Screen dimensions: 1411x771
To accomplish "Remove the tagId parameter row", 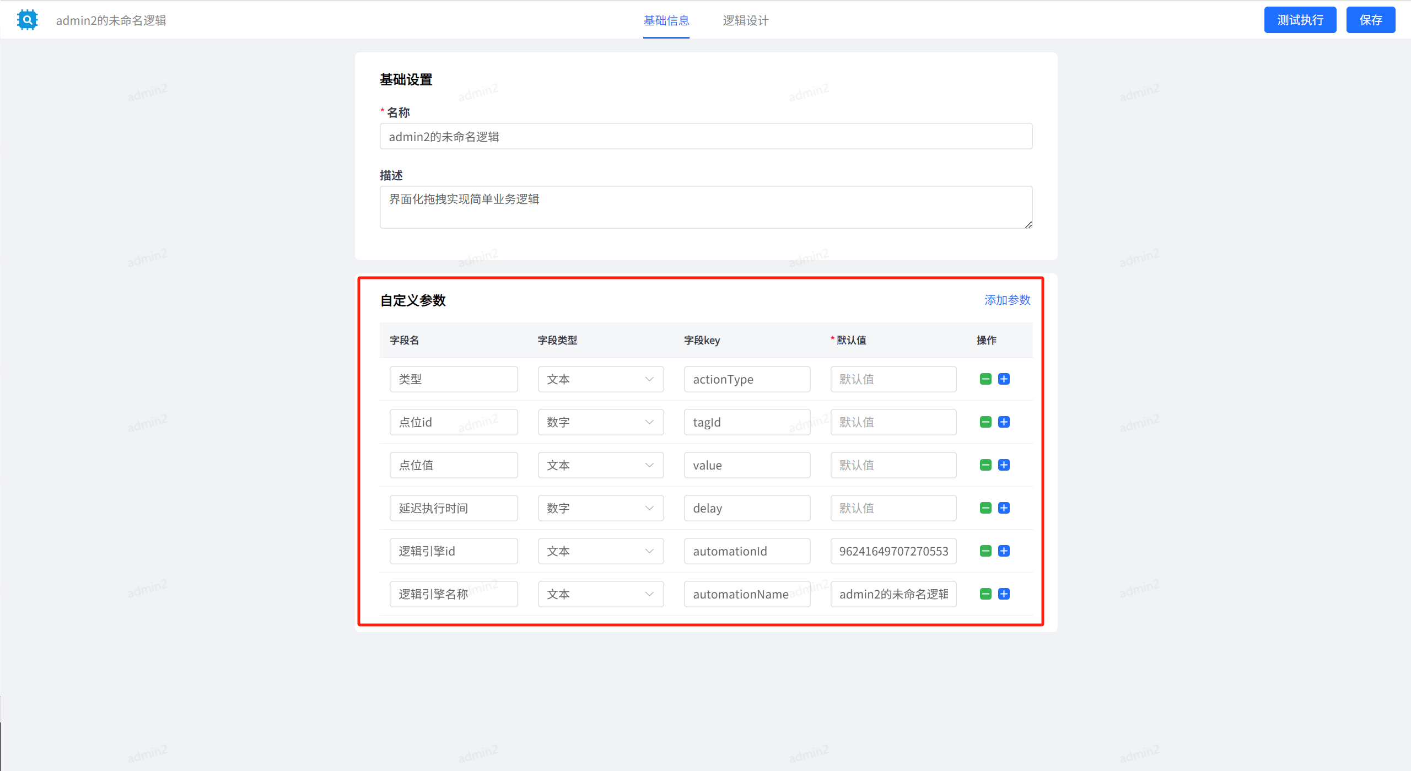I will (985, 422).
